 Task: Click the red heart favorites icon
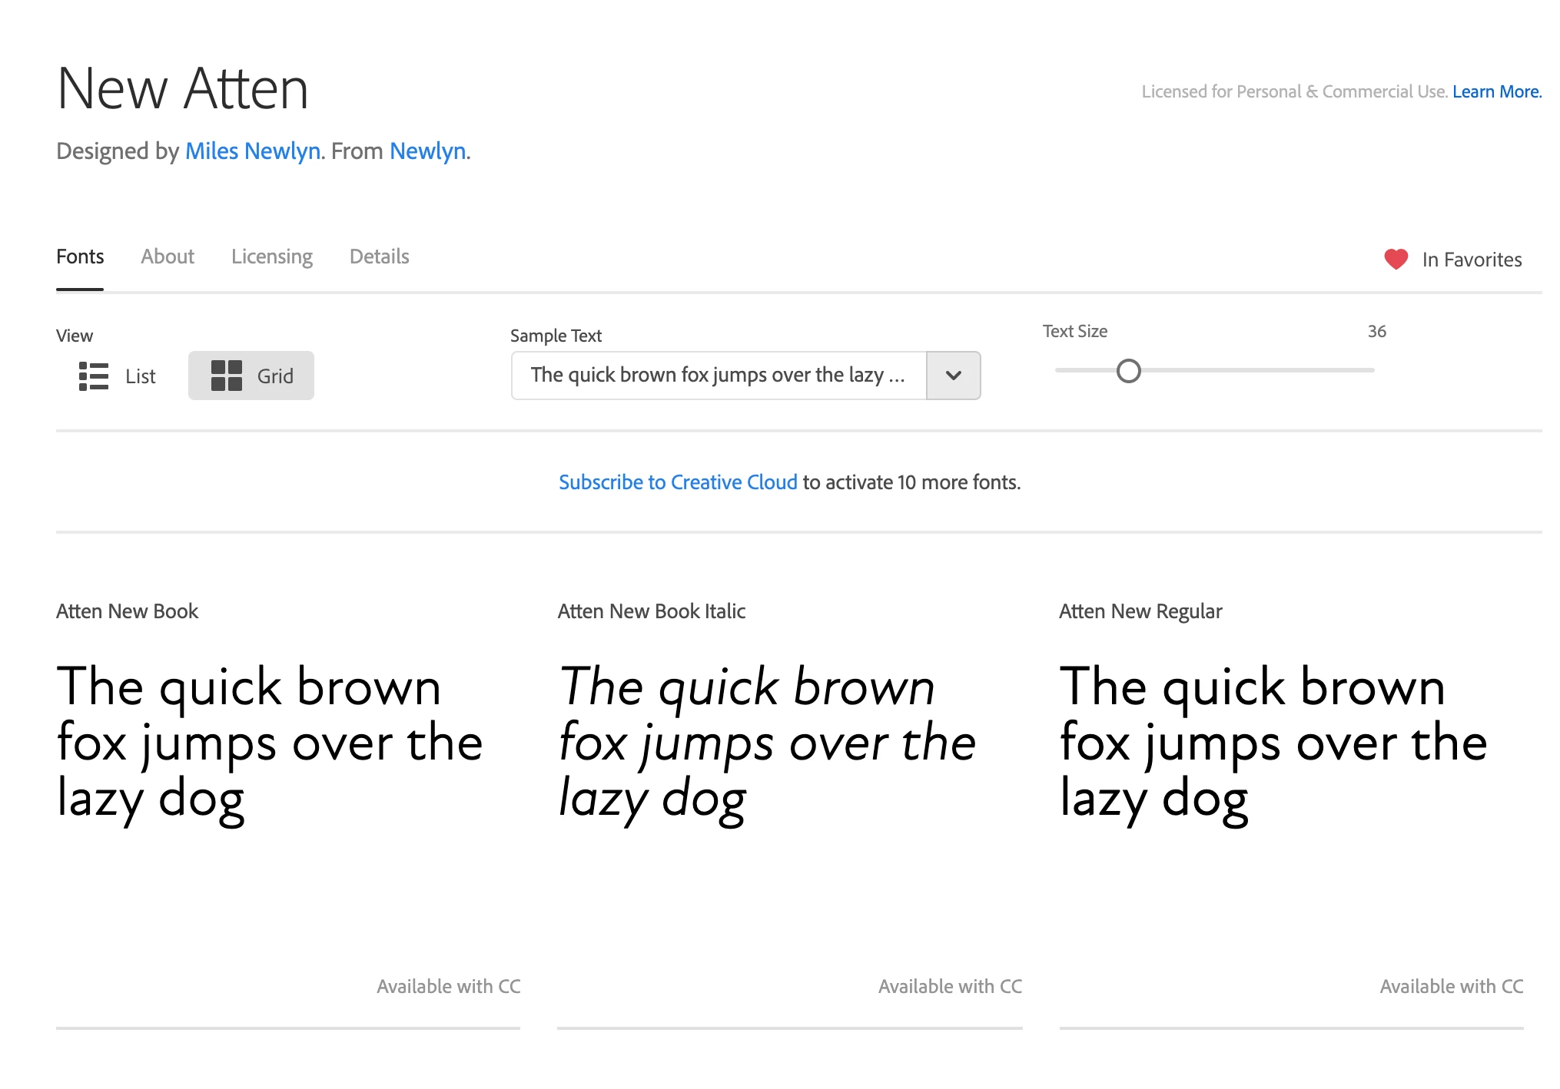tap(1395, 260)
